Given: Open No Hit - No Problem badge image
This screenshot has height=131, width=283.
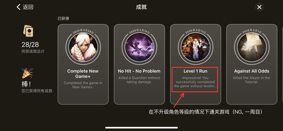Looking at the screenshot, I should (x=139, y=48).
